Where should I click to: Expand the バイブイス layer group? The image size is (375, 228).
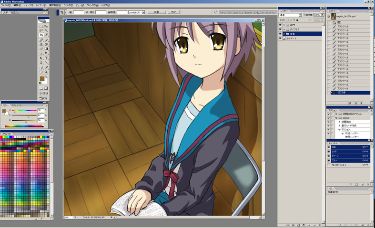(284, 29)
